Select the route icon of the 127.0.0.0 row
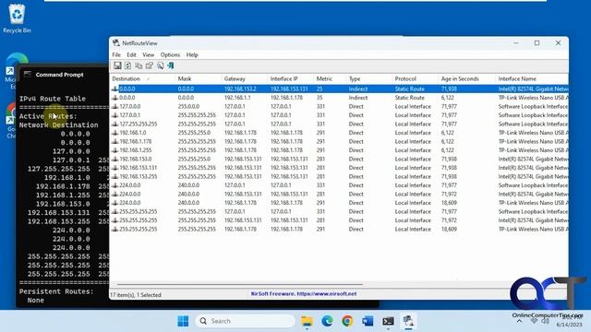Viewport: 591px width, 332px height. point(115,107)
